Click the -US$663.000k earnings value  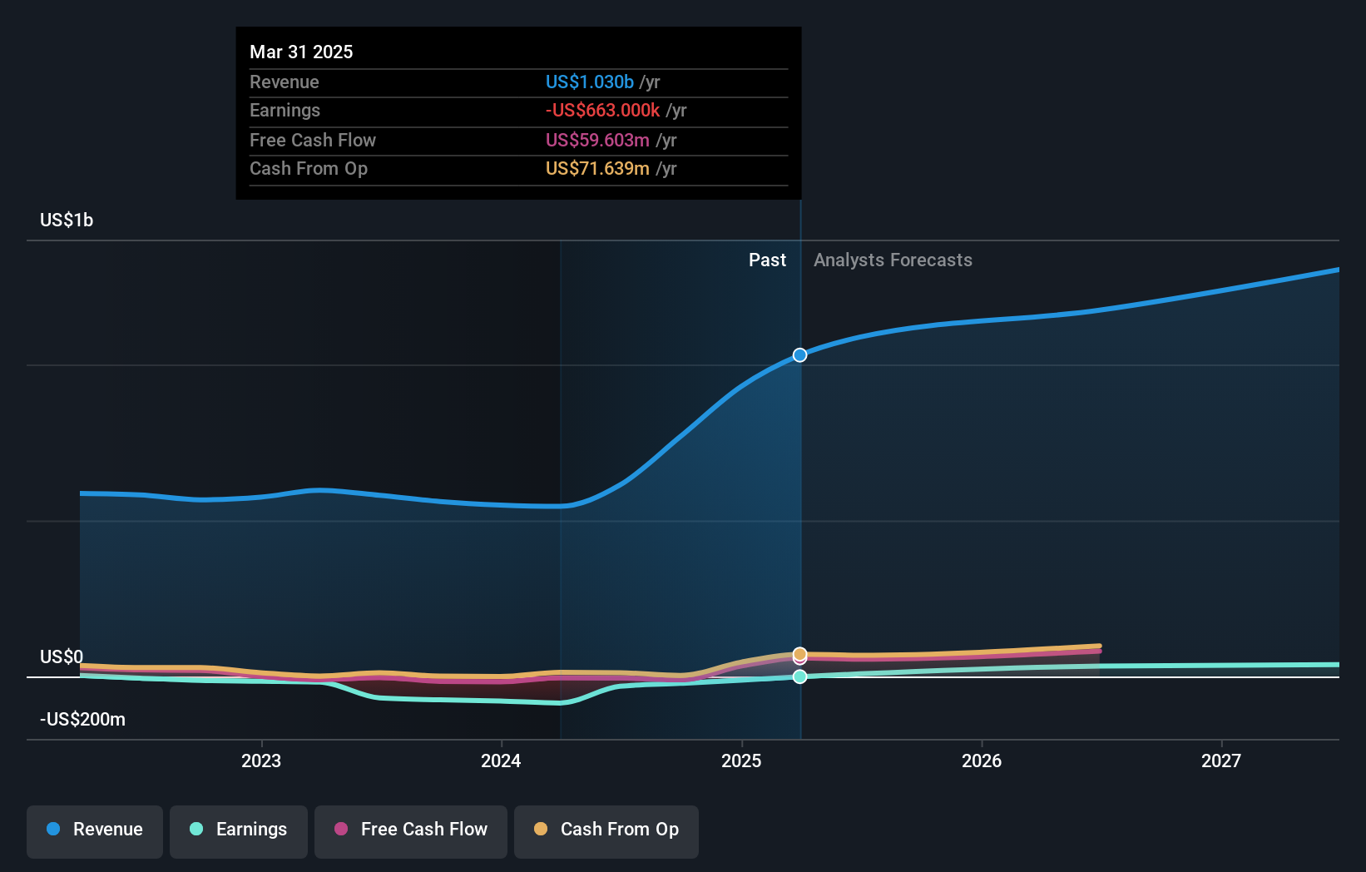tap(603, 110)
